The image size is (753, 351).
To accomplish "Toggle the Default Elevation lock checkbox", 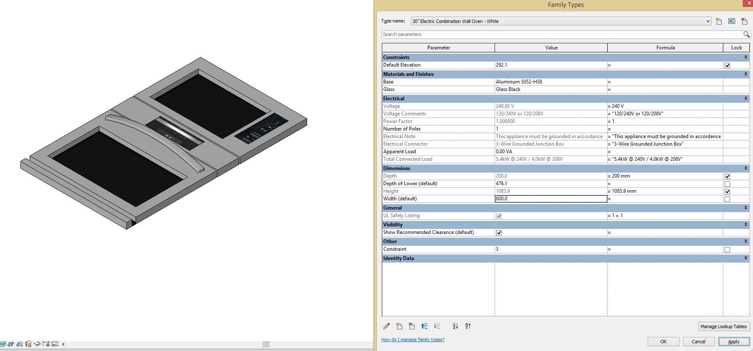I will pos(727,65).
